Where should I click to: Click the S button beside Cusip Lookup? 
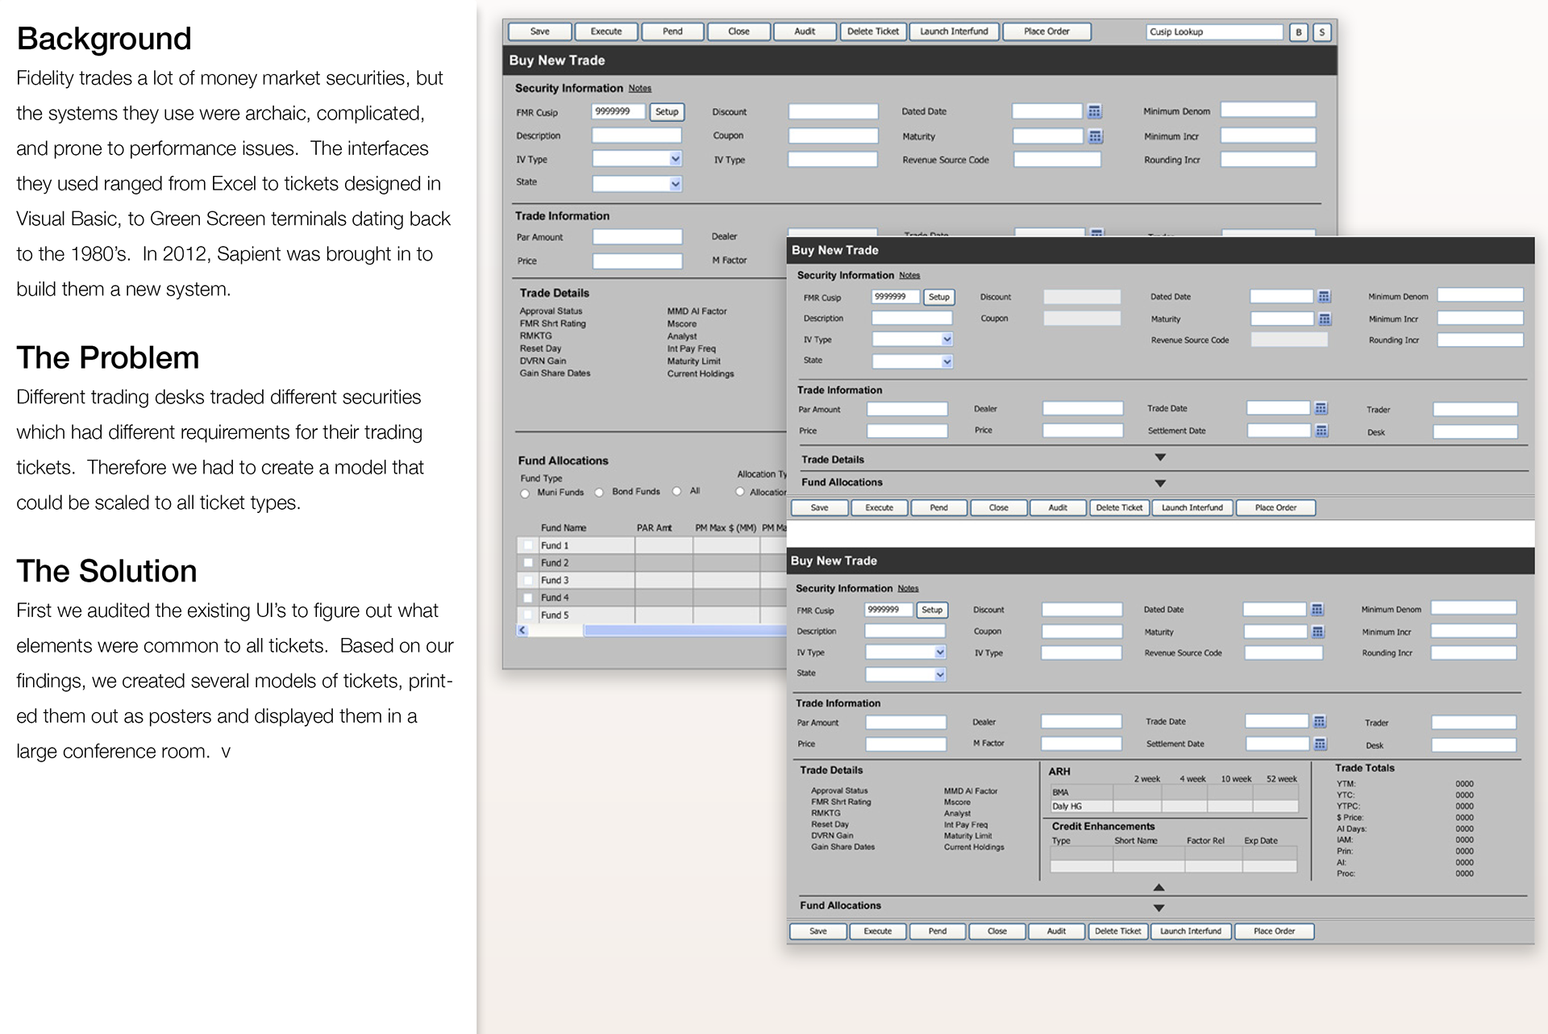point(1321,32)
